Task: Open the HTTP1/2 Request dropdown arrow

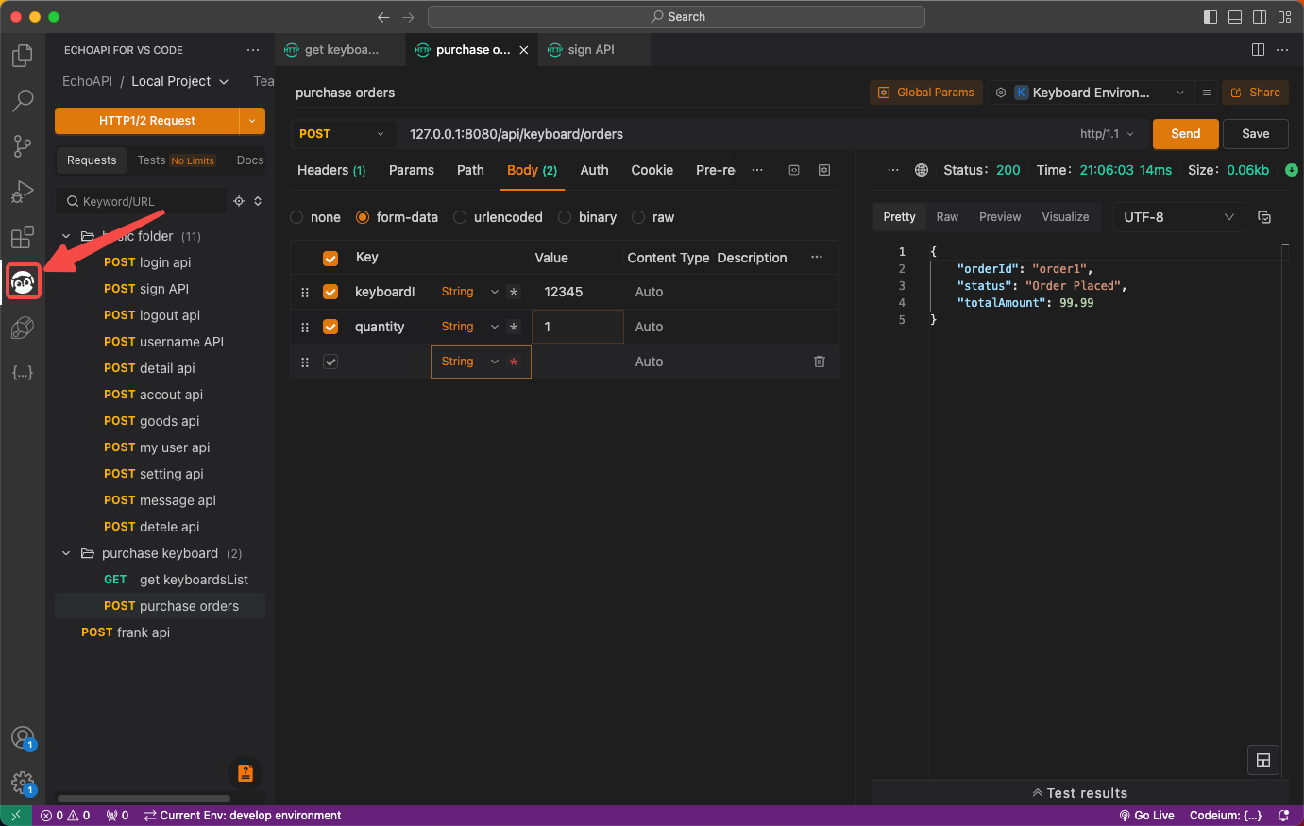Action: 252,121
